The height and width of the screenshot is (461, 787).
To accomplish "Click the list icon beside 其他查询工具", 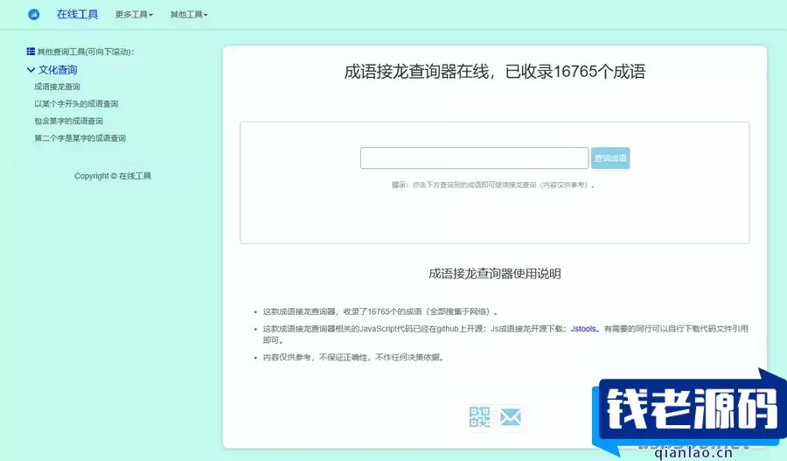I will pyautogui.click(x=31, y=52).
